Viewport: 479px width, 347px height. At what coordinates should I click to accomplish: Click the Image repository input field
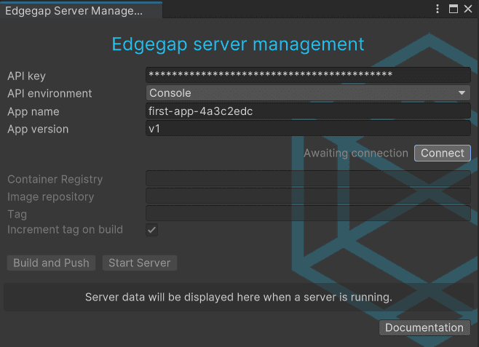click(x=308, y=196)
